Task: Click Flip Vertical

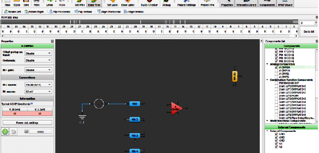Action: pos(83,12)
